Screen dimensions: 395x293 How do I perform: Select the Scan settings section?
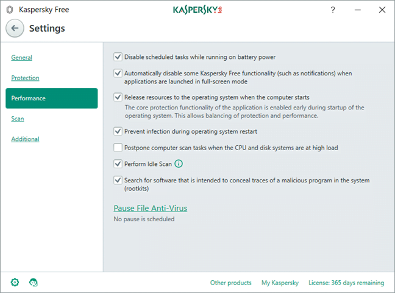click(x=18, y=119)
